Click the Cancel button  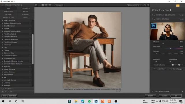(164, 96)
